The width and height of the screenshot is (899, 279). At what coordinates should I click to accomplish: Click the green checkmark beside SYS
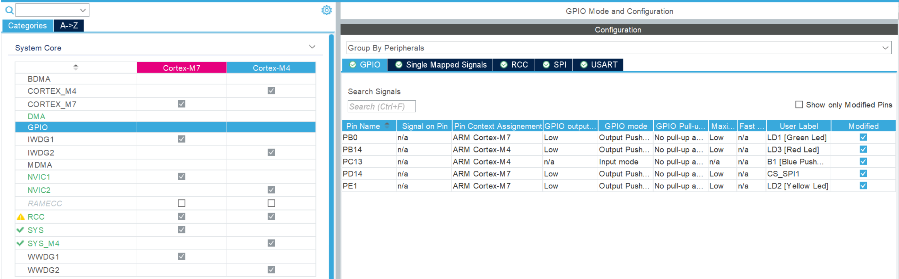tap(20, 230)
